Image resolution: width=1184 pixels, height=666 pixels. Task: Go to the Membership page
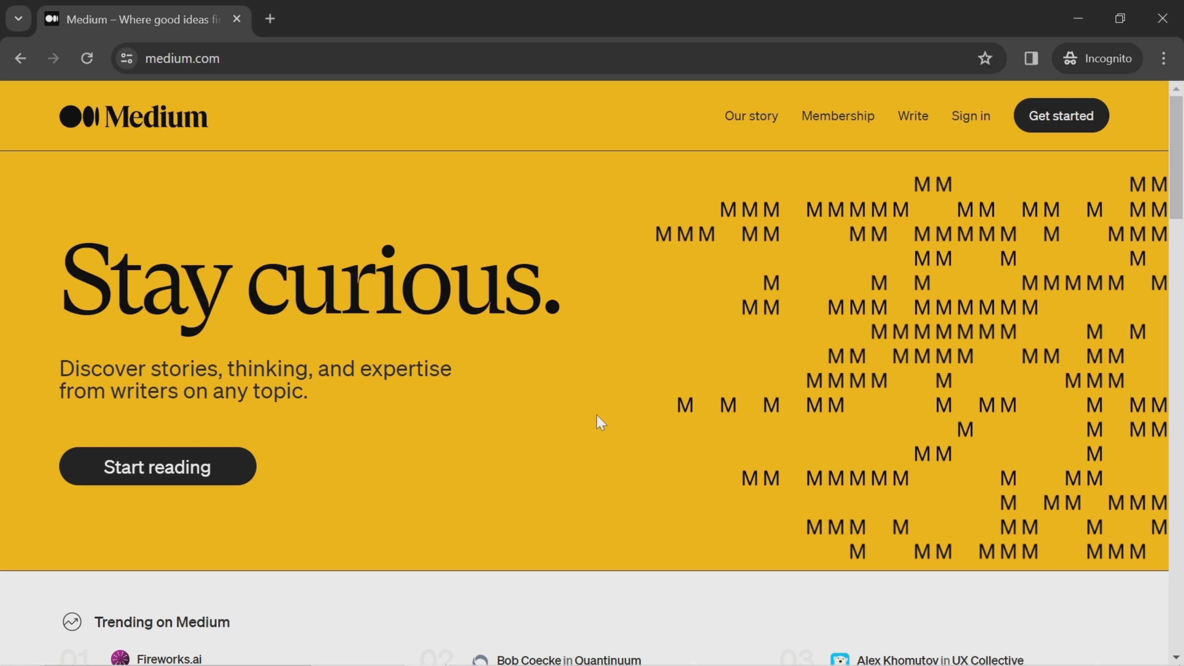837,116
